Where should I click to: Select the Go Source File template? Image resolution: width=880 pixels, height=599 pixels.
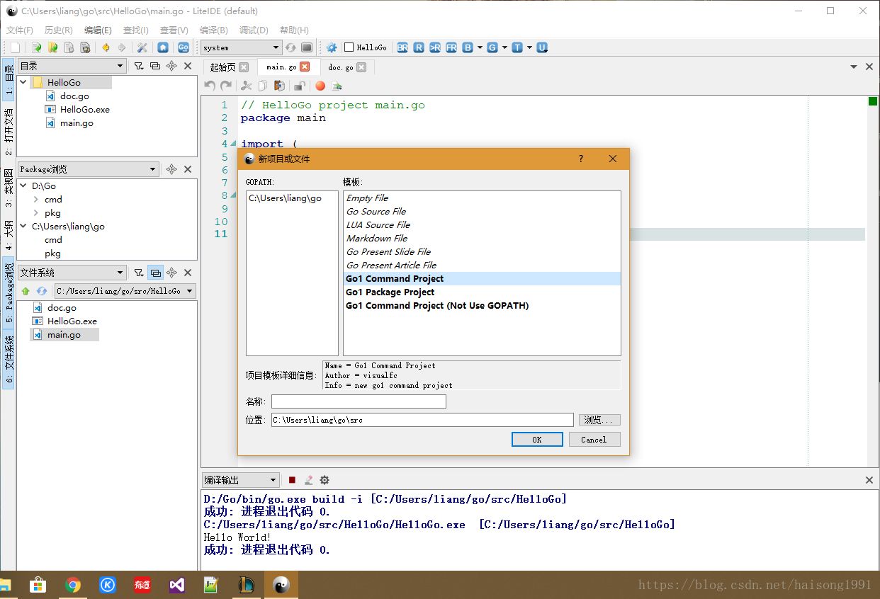point(482,211)
